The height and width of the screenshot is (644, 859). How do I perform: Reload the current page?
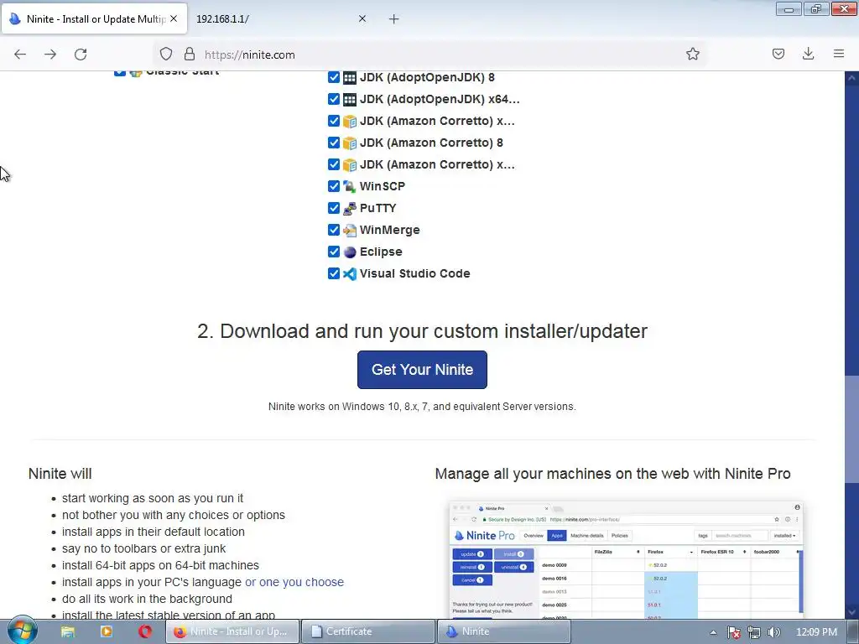point(81,55)
